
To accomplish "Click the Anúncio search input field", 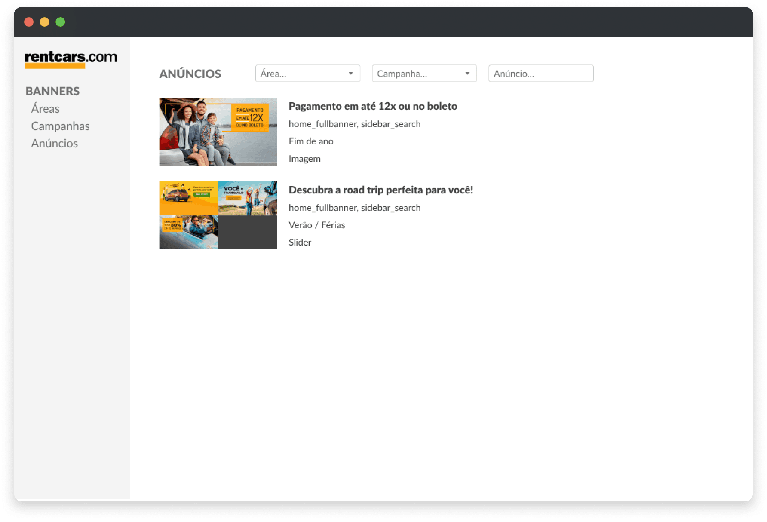I will [541, 74].
